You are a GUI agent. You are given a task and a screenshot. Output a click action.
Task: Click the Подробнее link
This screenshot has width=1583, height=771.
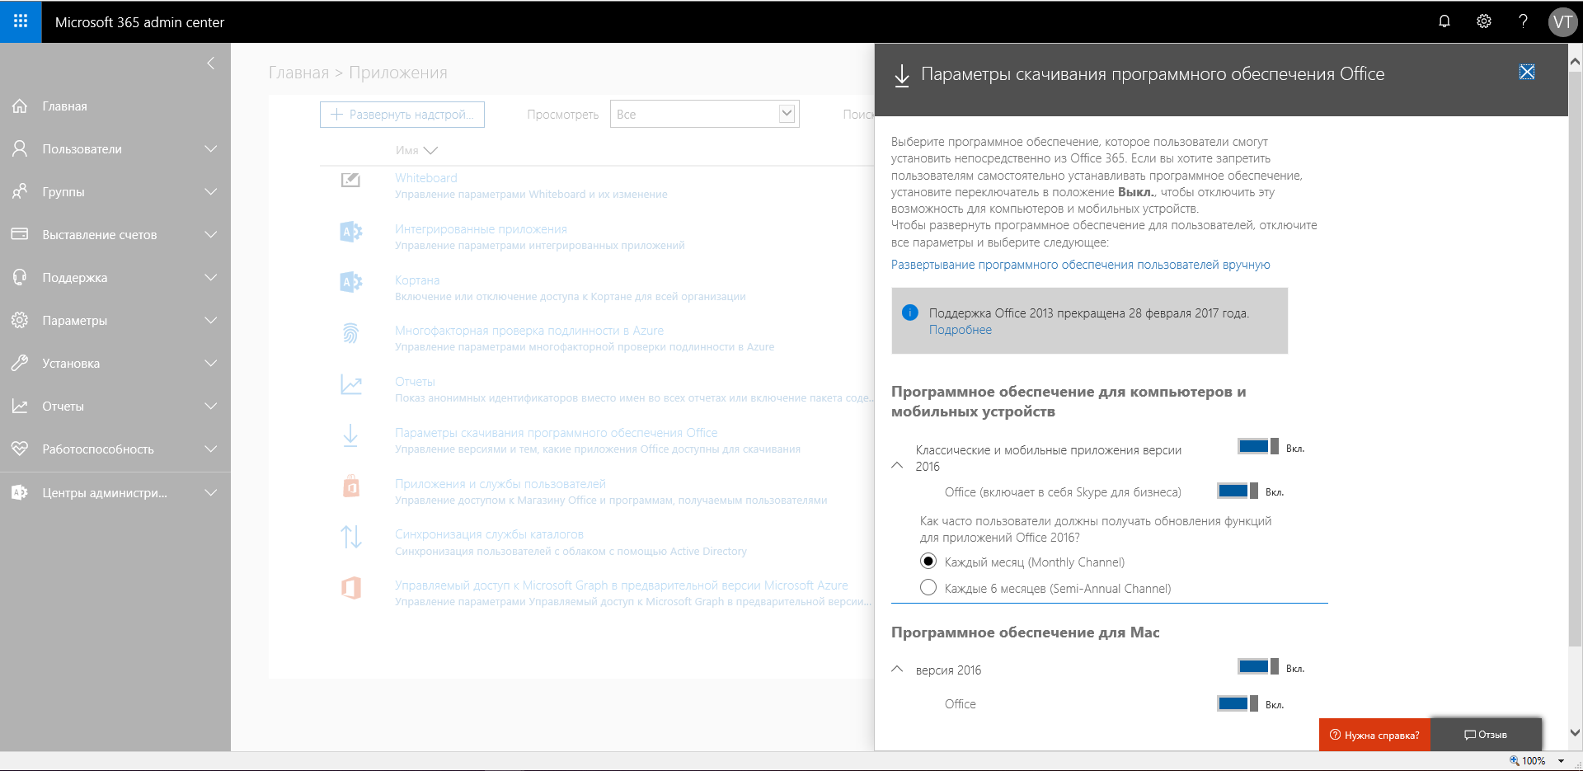coord(961,330)
